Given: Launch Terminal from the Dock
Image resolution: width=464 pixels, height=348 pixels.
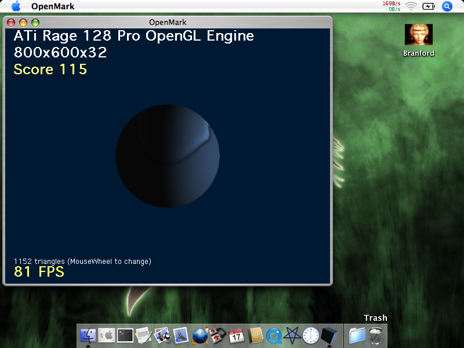Looking at the screenshot, I should click(x=125, y=336).
